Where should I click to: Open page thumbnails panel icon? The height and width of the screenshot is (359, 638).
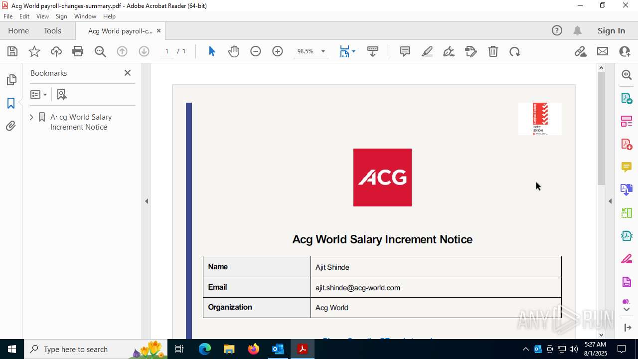(x=11, y=80)
